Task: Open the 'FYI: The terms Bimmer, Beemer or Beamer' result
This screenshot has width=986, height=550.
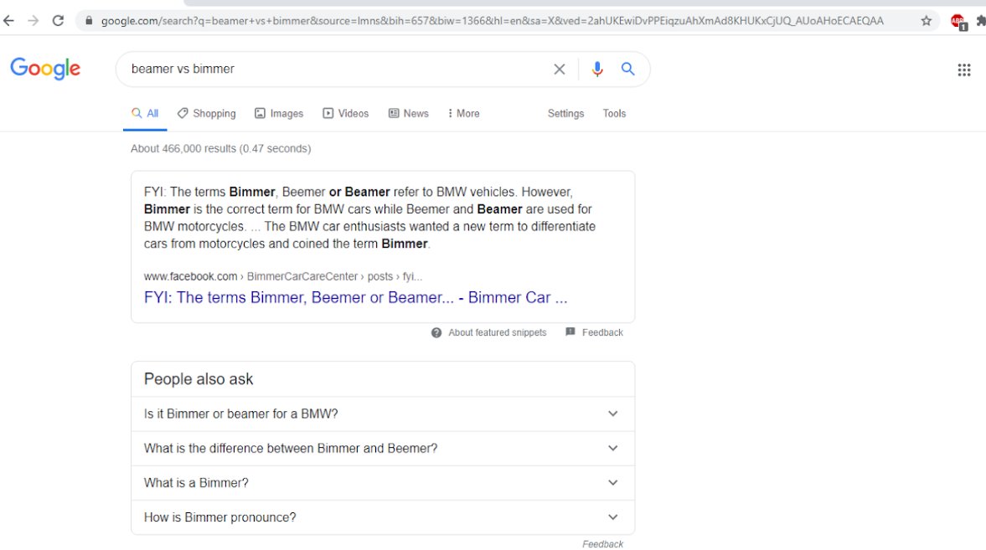Action: pos(355,297)
